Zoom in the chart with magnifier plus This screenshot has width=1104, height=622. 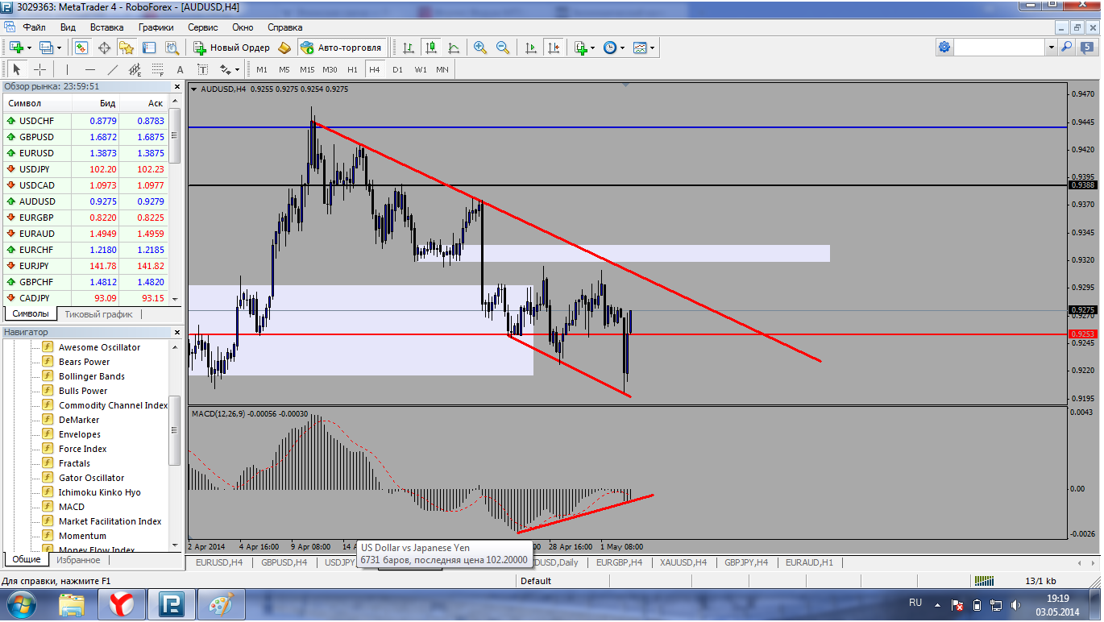point(480,48)
